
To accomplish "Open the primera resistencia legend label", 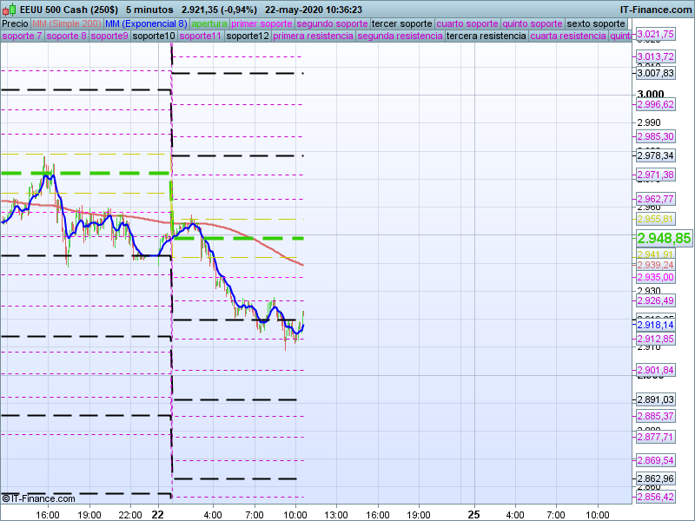I will pos(313,36).
